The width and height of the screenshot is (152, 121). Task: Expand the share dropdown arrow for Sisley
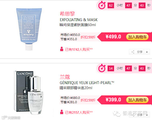tap(147, 52)
